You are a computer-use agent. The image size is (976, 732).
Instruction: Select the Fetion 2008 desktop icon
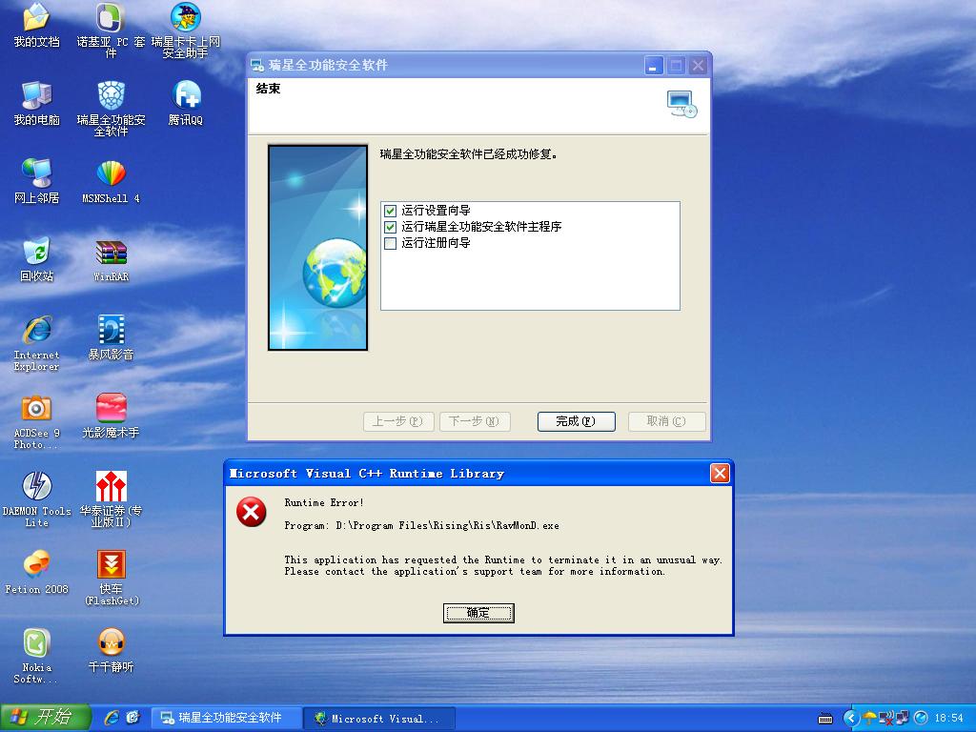(37, 573)
